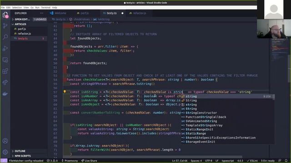Open the Selection menu
291x163 pixels.
17,8
